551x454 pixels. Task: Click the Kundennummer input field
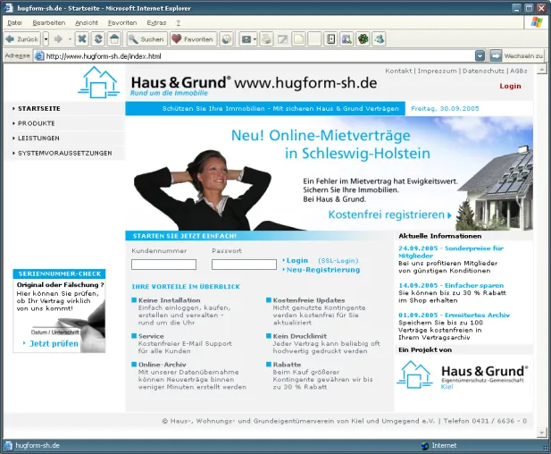coord(163,265)
